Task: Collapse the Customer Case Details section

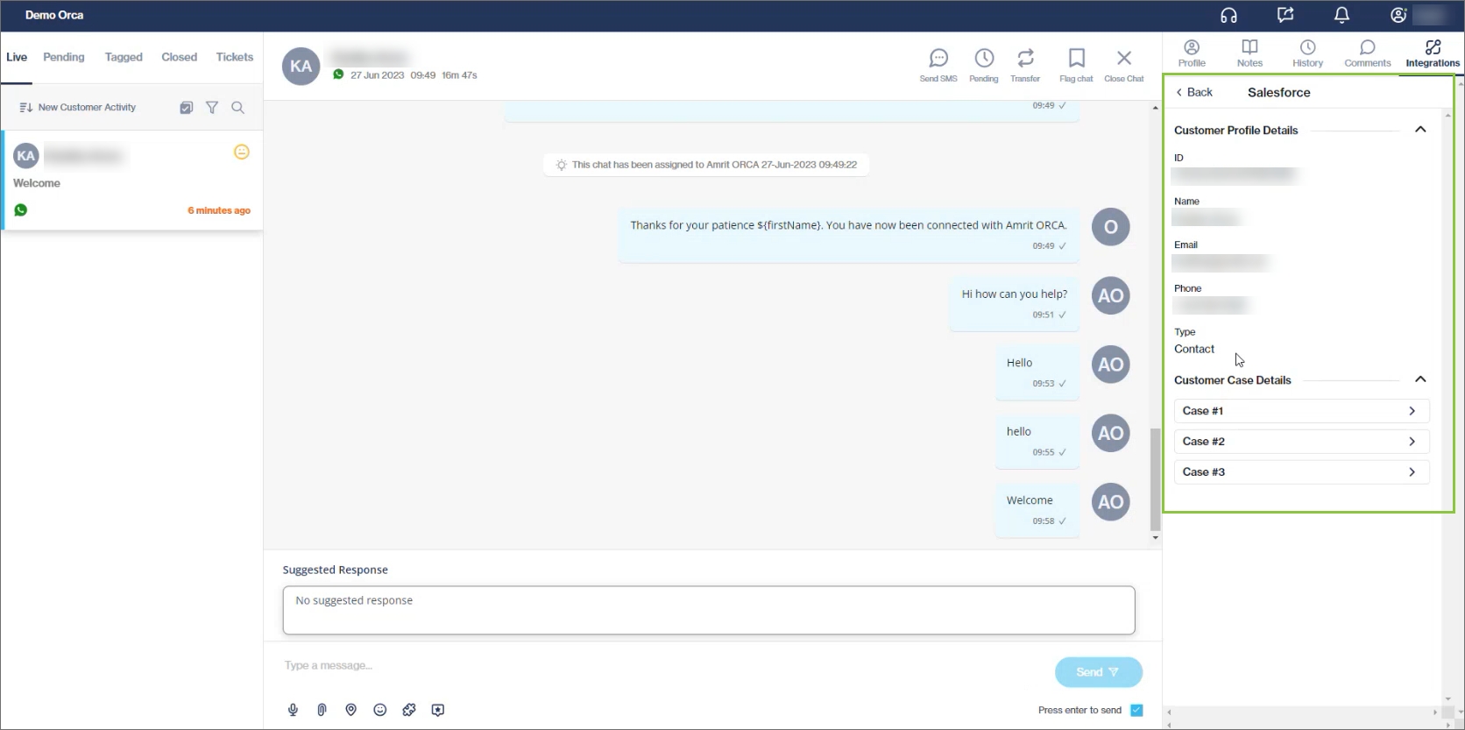Action: pos(1419,379)
